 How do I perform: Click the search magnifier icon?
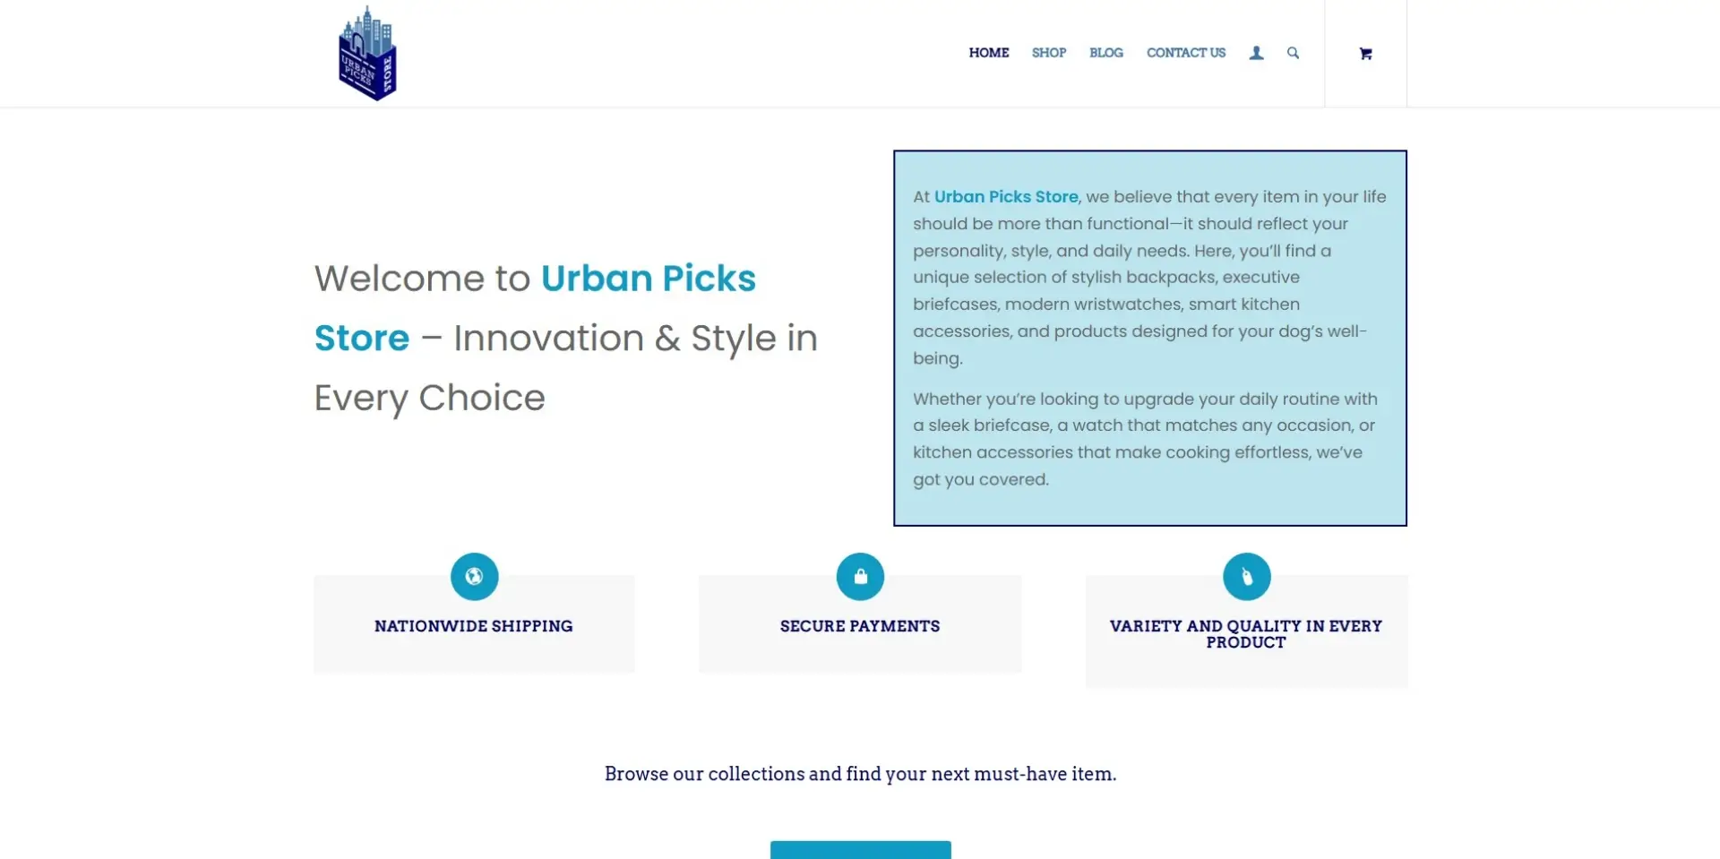pos(1293,53)
